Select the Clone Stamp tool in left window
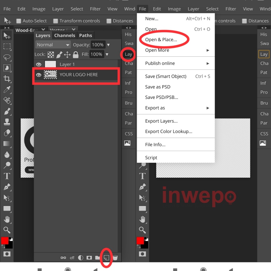 (7, 122)
